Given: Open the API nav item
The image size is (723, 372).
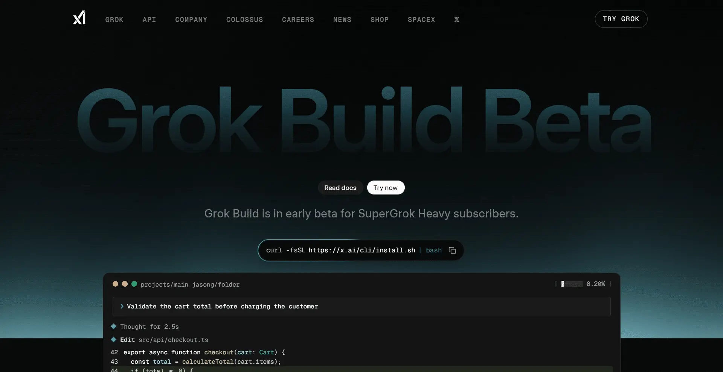Looking at the screenshot, I should [x=149, y=20].
